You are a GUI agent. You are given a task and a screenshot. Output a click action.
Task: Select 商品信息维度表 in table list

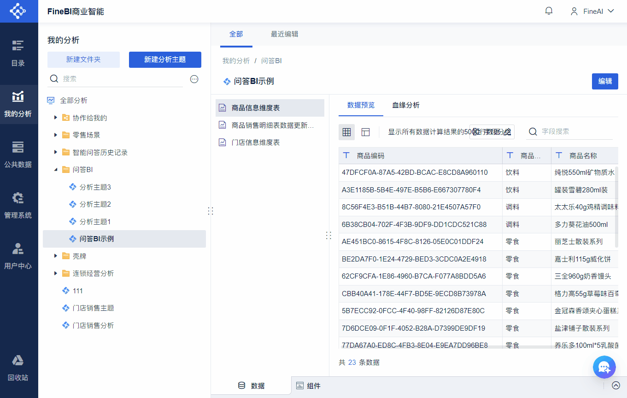(x=270, y=108)
